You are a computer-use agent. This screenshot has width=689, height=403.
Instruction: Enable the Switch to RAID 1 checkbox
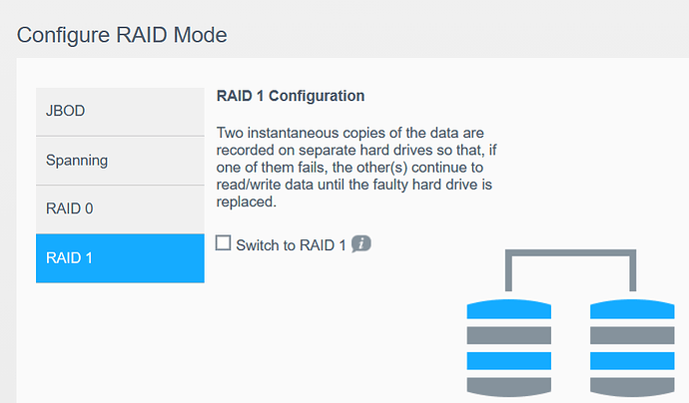coord(224,243)
